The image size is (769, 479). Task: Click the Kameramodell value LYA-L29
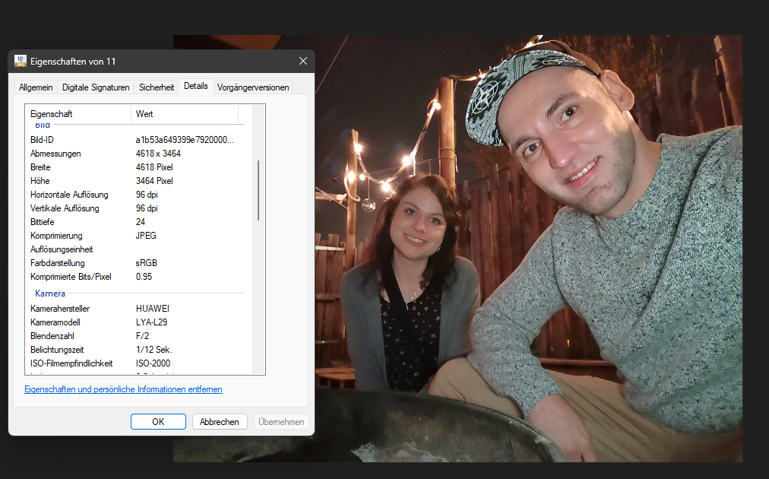(x=152, y=322)
